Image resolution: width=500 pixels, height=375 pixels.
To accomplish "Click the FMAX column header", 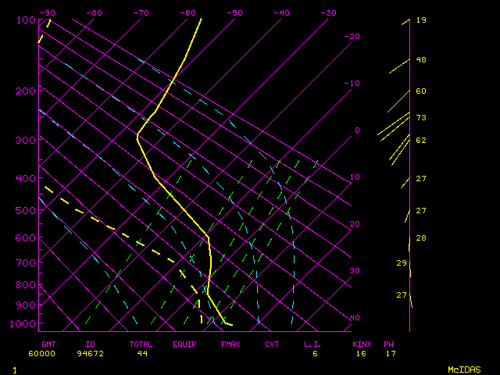I will click(x=230, y=344).
